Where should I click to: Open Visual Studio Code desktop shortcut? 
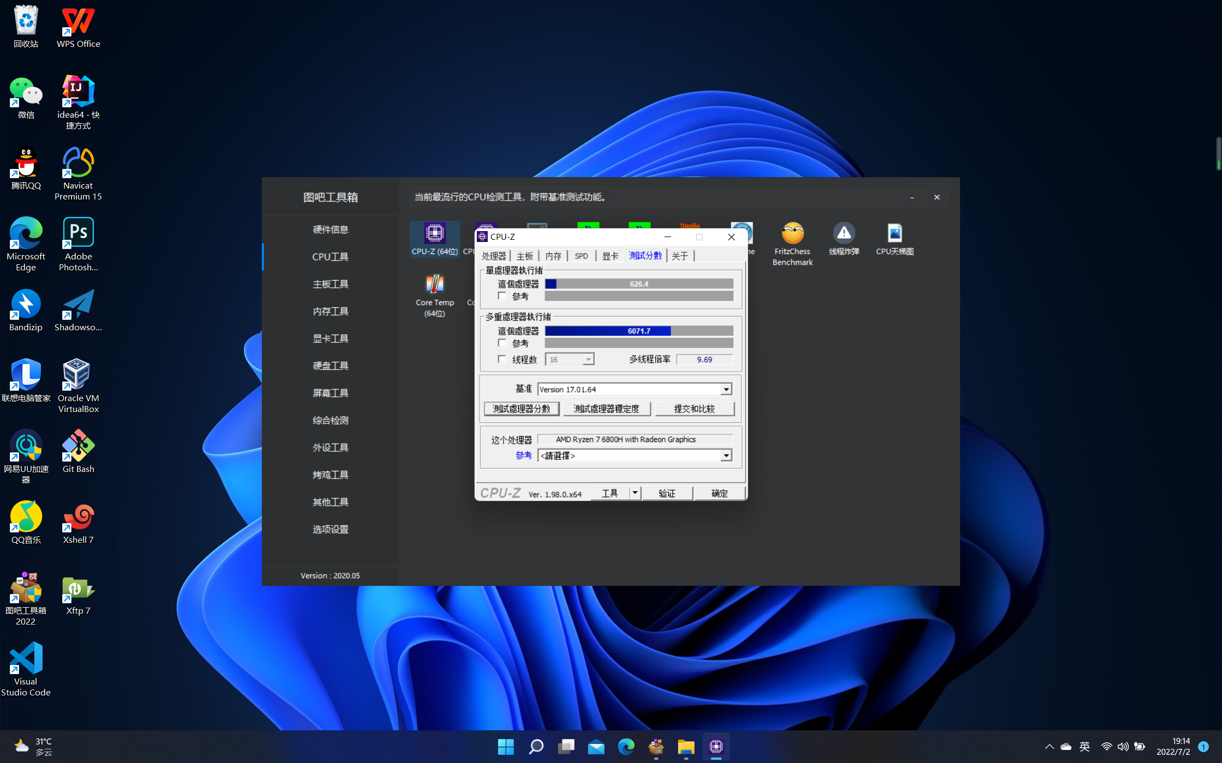click(26, 669)
